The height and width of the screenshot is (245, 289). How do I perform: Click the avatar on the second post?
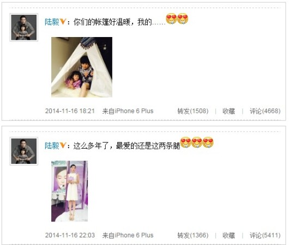(24, 151)
